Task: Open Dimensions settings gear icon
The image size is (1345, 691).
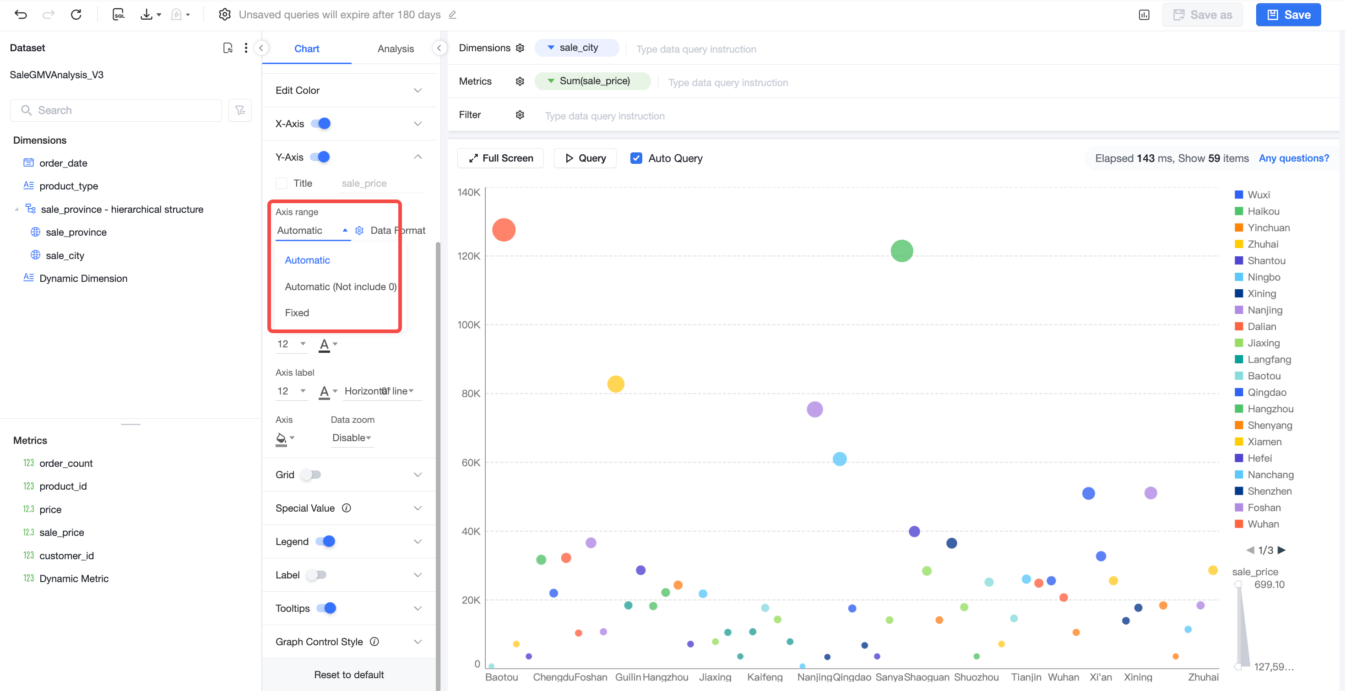Action: coord(520,48)
